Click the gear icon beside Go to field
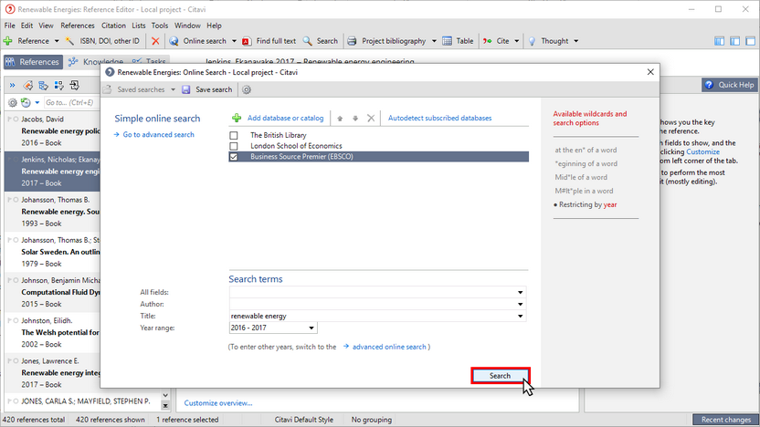The height and width of the screenshot is (427, 760). [13, 102]
